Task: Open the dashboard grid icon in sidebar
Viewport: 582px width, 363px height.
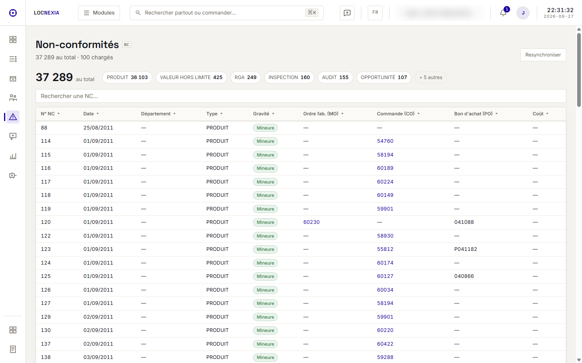Action: 13,40
